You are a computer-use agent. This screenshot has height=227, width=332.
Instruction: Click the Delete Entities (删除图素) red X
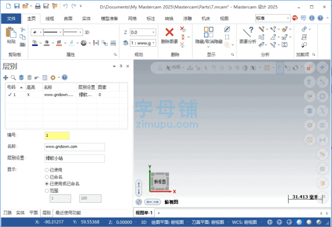coord(170,32)
